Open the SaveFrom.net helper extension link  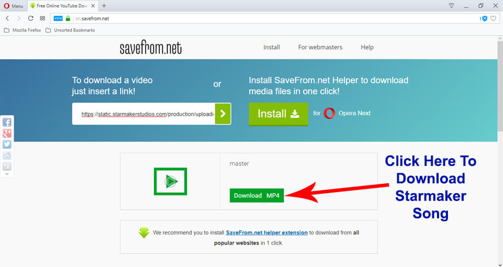pos(267,232)
